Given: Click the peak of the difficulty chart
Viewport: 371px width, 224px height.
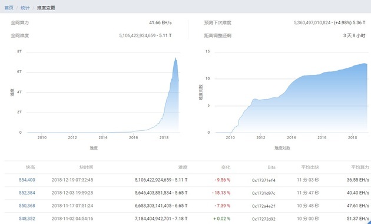Looking at the screenshot, I should point(175,58).
